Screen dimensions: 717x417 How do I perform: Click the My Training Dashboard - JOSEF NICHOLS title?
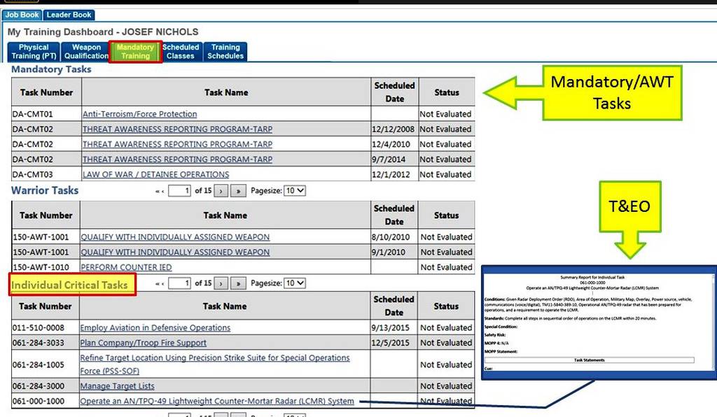tap(103, 32)
